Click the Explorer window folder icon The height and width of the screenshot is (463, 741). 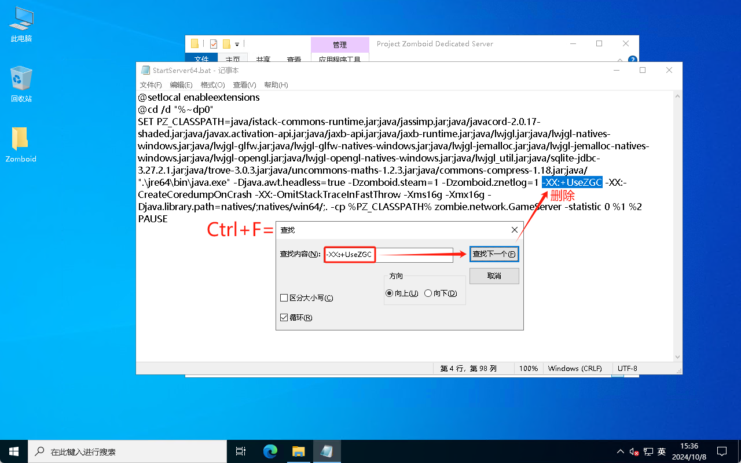(195, 43)
